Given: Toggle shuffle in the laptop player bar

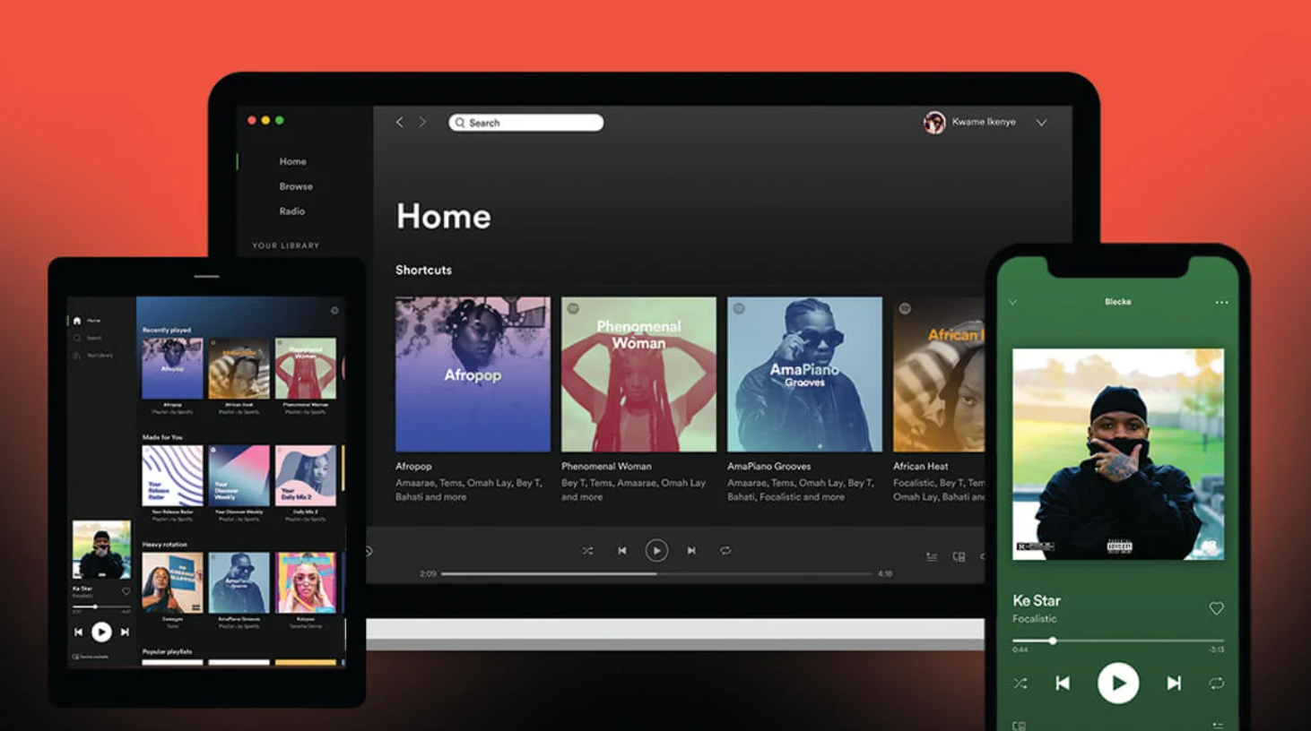Looking at the screenshot, I should 587,550.
